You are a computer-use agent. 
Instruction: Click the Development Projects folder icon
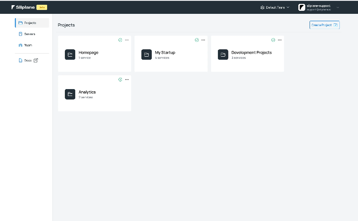[223, 54]
